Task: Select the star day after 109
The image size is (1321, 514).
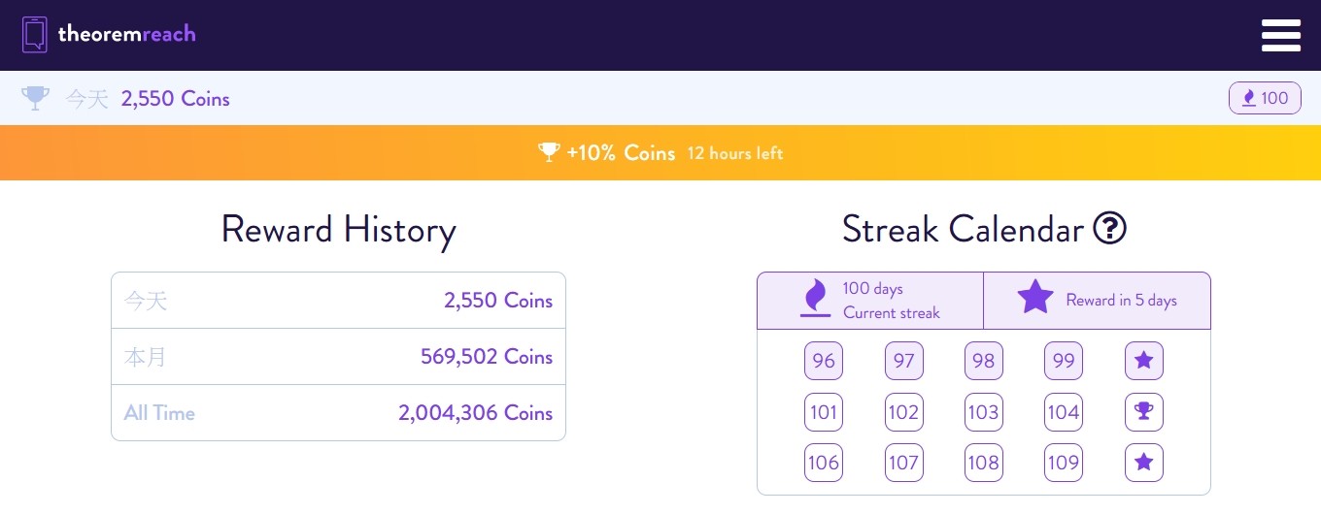Action: [1143, 463]
